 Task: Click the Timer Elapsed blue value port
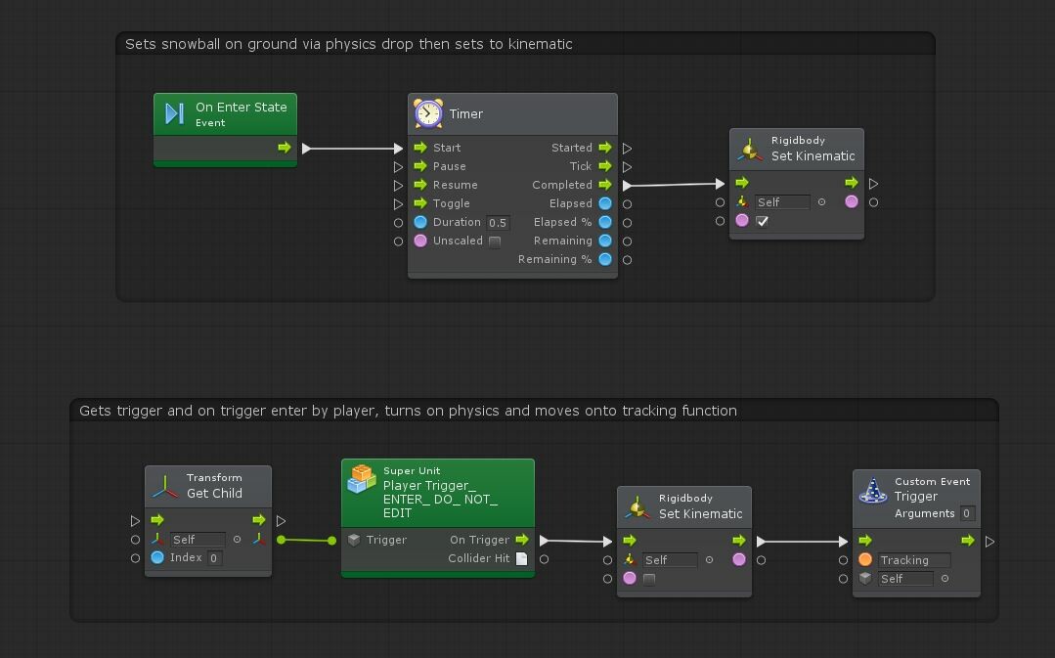tap(605, 203)
